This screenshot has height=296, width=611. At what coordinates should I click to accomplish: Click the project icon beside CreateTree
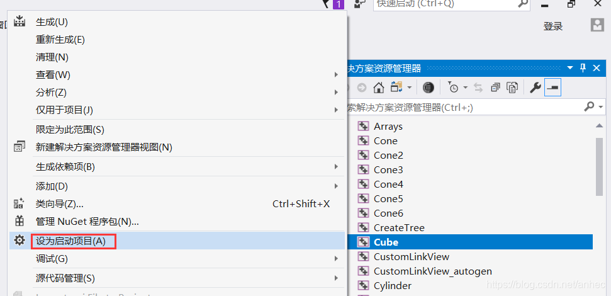[363, 227]
